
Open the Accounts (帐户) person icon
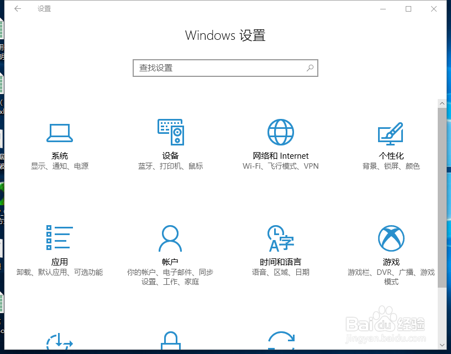170,238
